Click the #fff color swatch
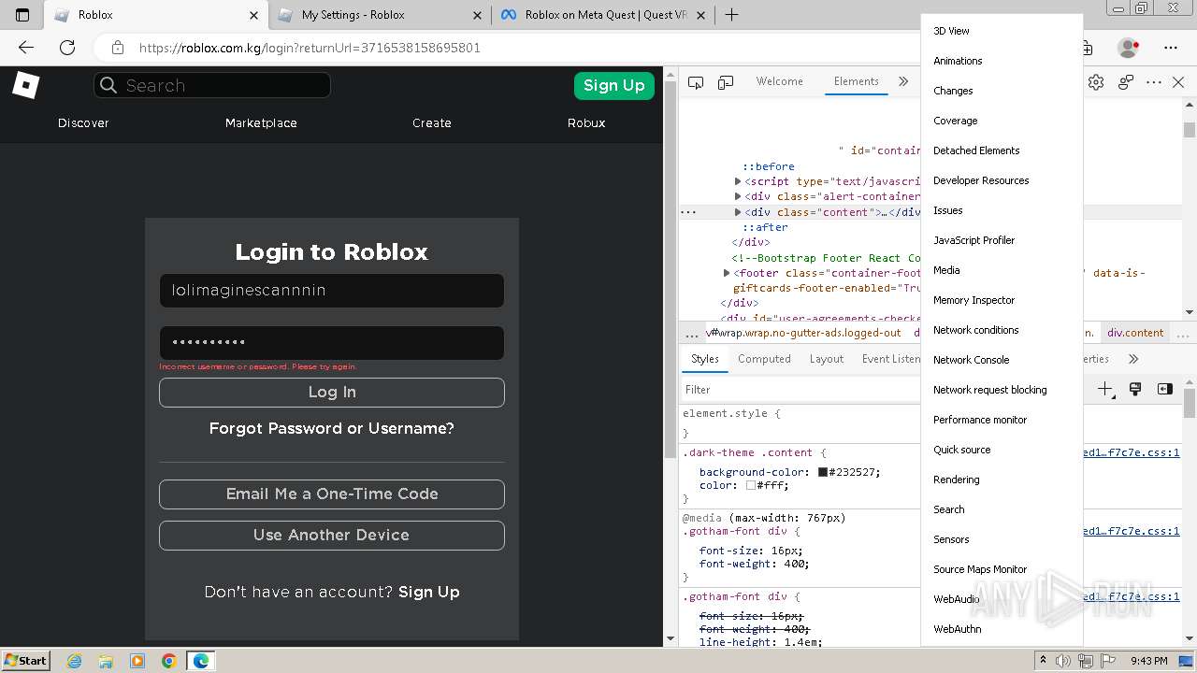 click(x=751, y=486)
